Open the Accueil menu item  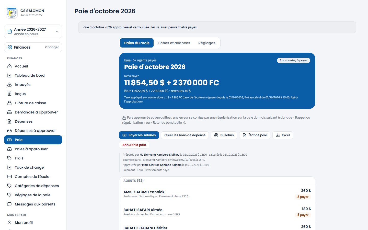click(x=33, y=66)
